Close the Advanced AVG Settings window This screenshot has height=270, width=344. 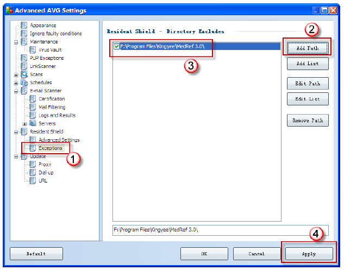[x=333, y=10]
